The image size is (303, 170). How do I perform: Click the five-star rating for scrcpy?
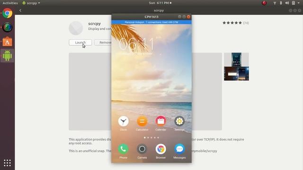click(x=232, y=23)
